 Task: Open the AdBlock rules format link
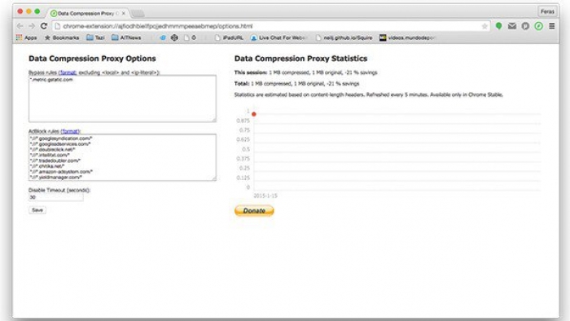70,131
